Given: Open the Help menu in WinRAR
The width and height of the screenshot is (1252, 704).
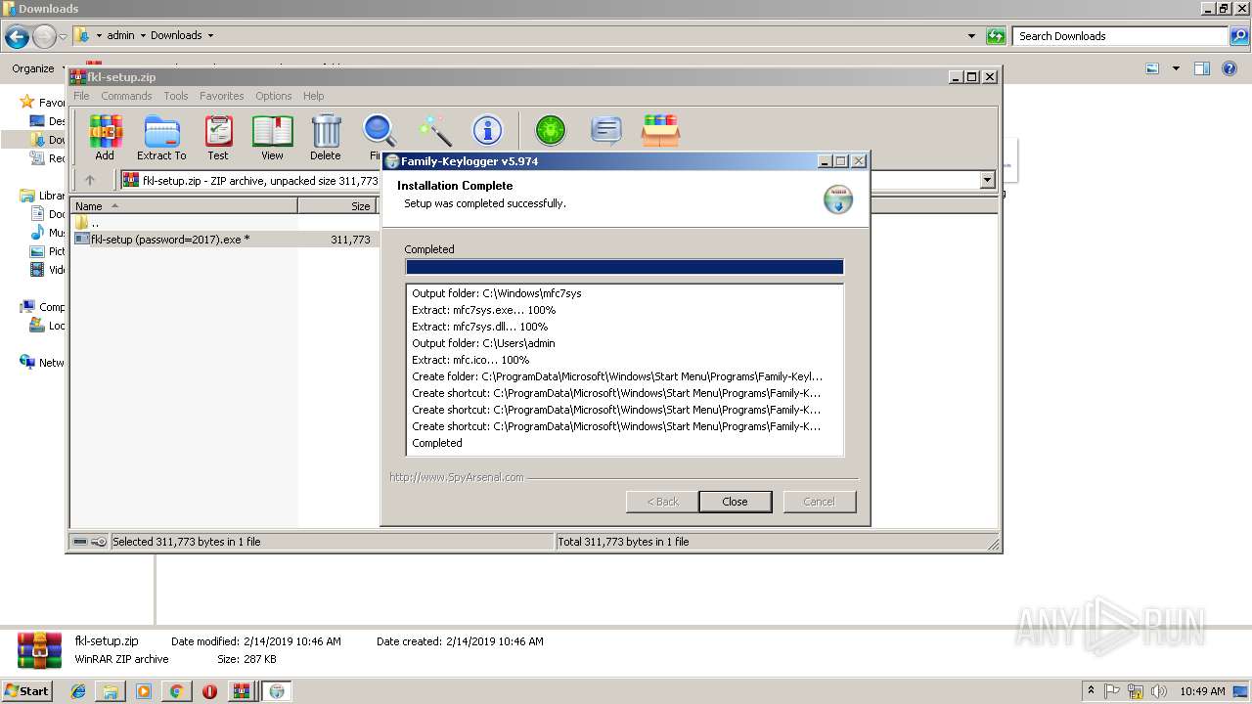Looking at the screenshot, I should 314,96.
